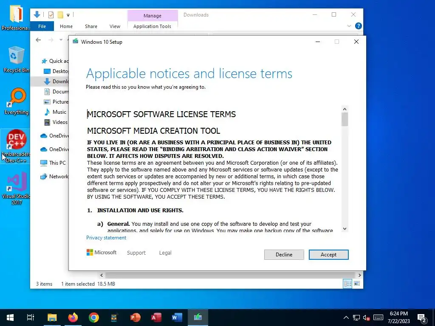Open Explorer Help question mark icon

pyautogui.click(x=358, y=26)
